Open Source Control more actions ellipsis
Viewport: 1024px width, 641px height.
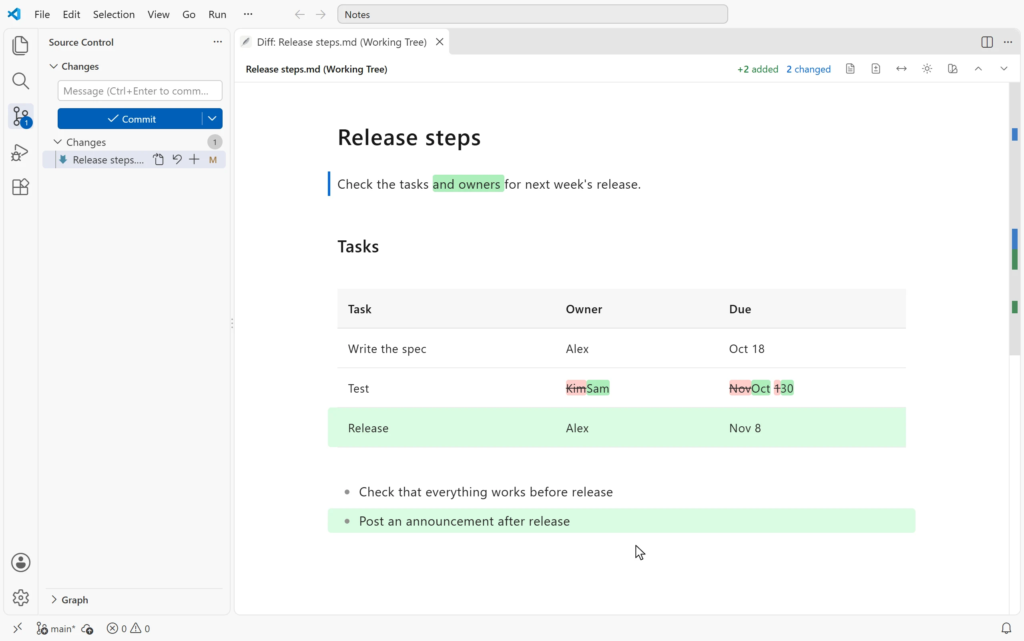(x=218, y=42)
